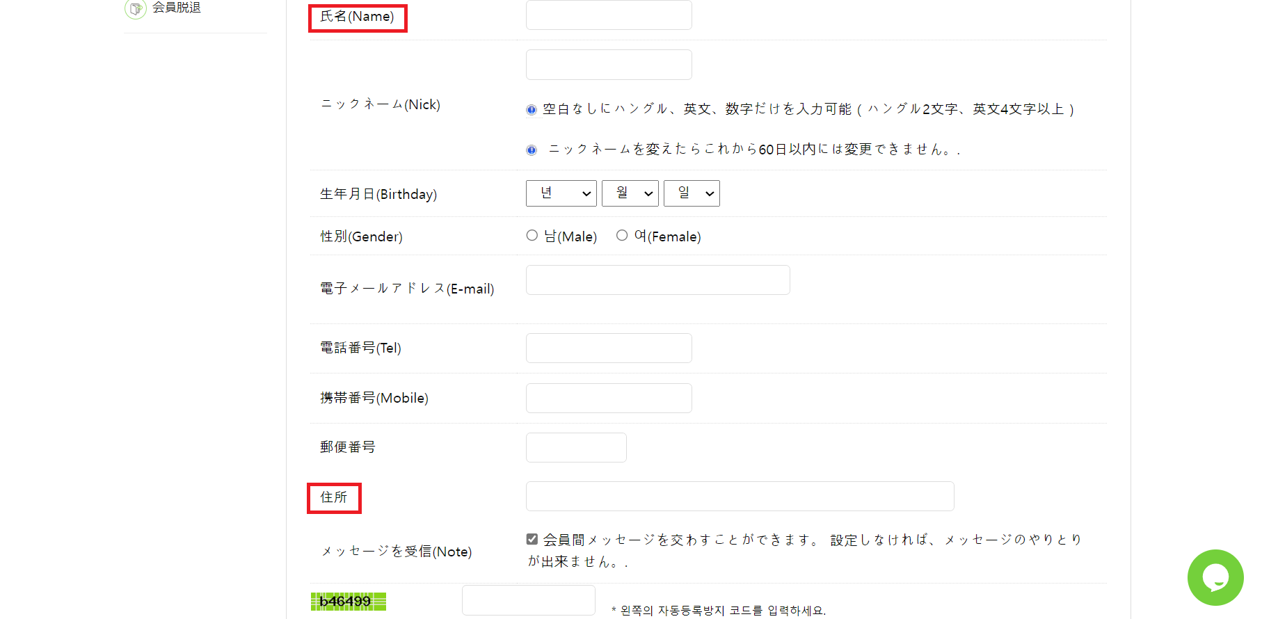Click the 携帯番号(Mobile) input field
The height and width of the screenshot is (619, 1262).
click(x=609, y=398)
